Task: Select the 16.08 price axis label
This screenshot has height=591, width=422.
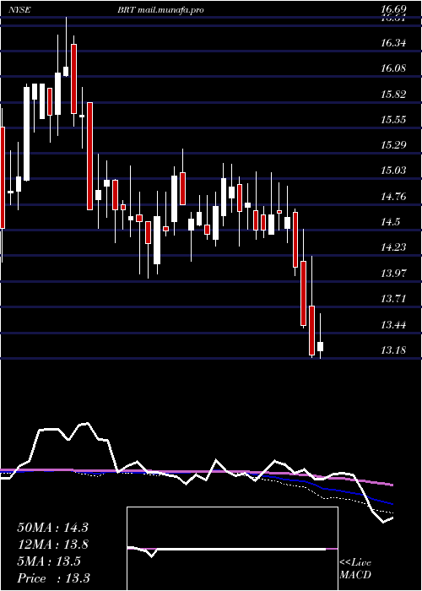Action: pyautogui.click(x=394, y=68)
